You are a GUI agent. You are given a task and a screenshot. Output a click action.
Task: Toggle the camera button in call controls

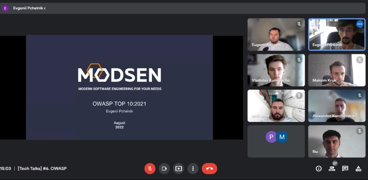pos(164,168)
